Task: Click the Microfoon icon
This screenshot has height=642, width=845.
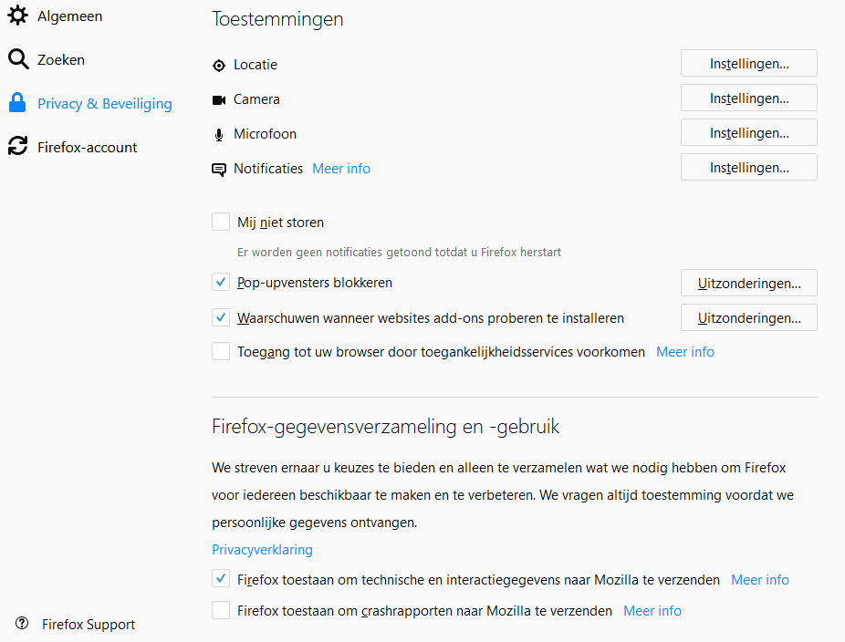Action: (x=219, y=135)
